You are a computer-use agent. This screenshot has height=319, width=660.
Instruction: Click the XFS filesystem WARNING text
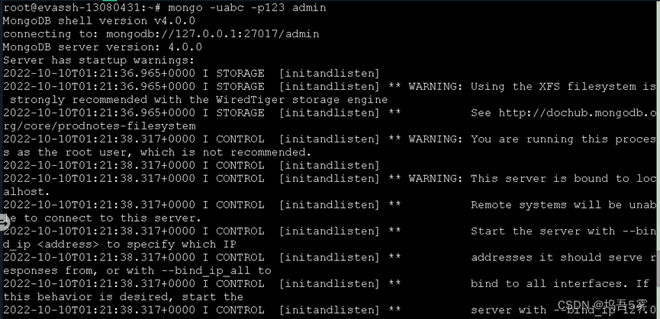(x=532, y=87)
